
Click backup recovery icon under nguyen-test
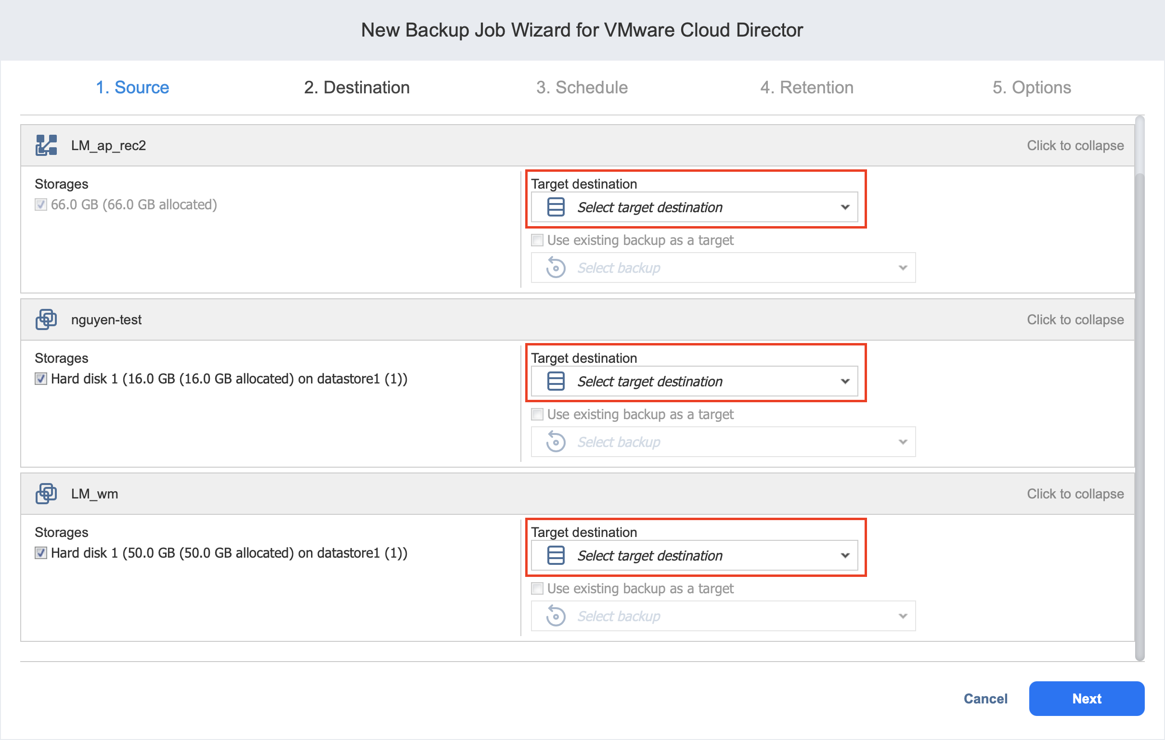556,442
